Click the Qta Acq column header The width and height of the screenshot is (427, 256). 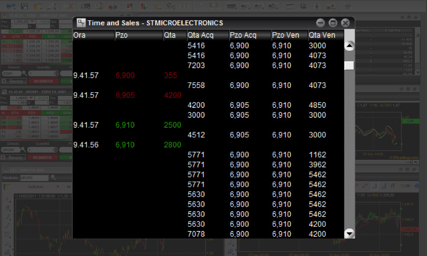tap(208, 35)
